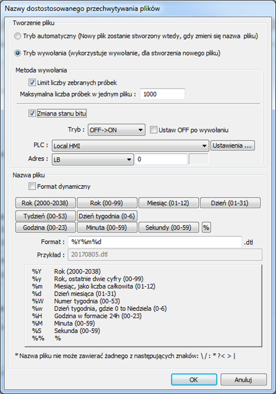
Task: Enable Ustaw OFF po wywołaniu checkbox
Action: [x=153, y=130]
